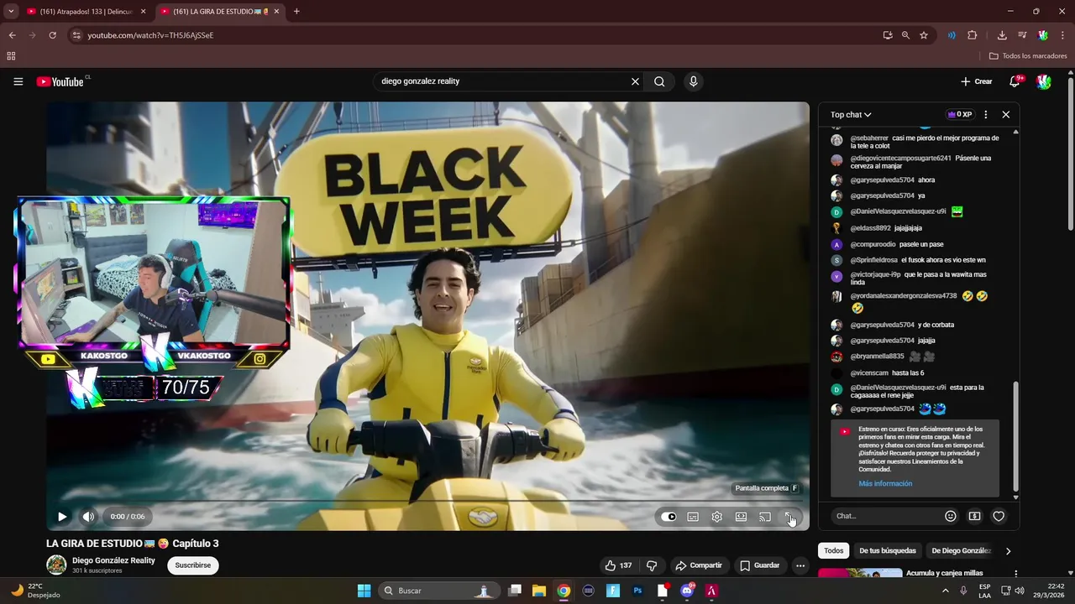Viewport: 1075px width, 604px height.
Task: Run search with the magnifier button
Action: tap(659, 81)
